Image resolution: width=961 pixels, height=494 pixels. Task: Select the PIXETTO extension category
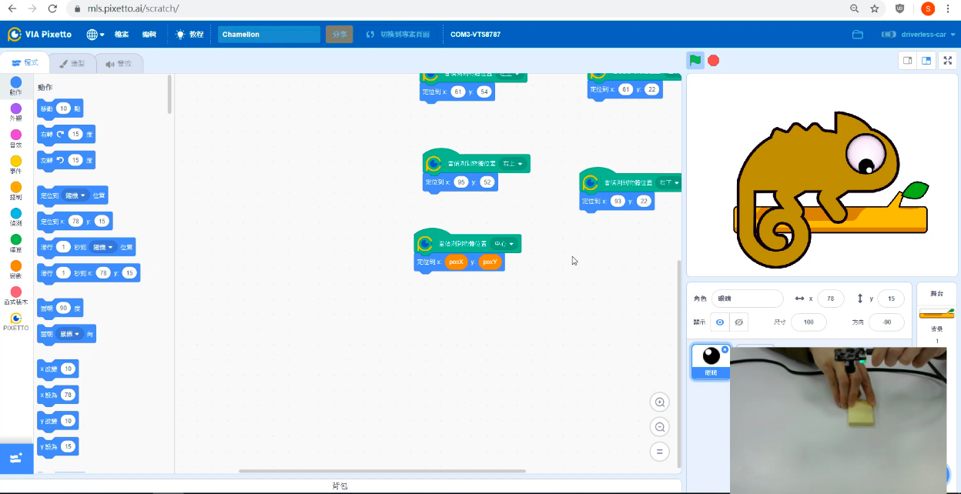tap(15, 321)
